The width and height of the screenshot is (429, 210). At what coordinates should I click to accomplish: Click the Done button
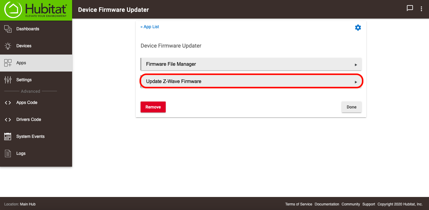tap(351, 107)
